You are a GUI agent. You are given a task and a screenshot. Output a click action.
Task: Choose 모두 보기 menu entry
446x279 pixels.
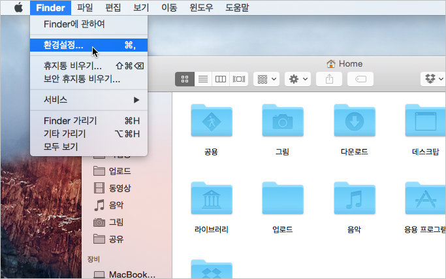tap(89, 146)
